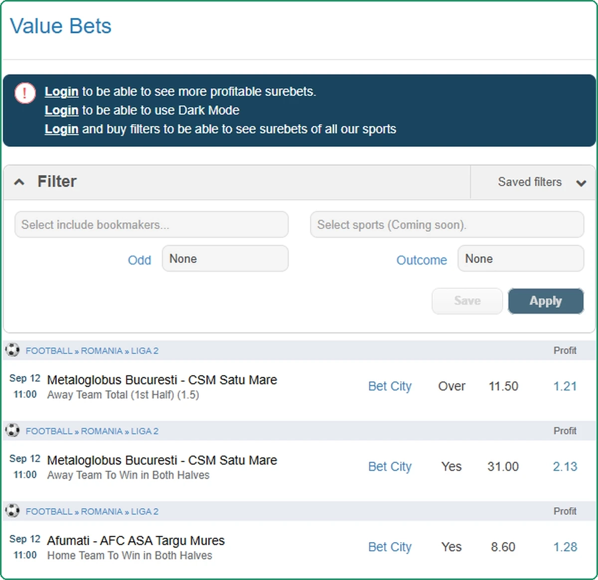Open the Odd dropdown set to None

(225, 259)
